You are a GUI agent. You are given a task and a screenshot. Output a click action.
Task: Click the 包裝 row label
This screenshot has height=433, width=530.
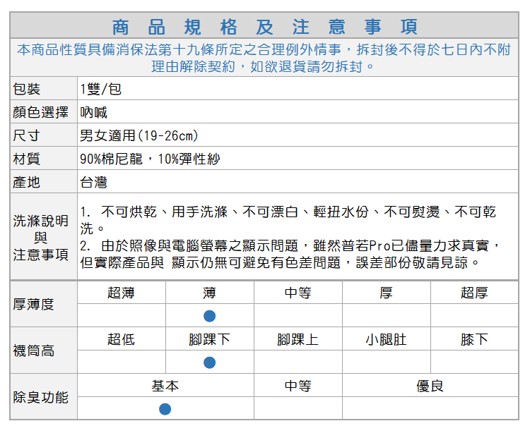click(27, 89)
